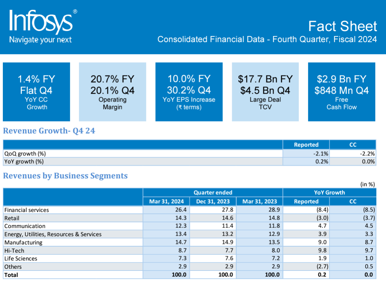This screenshot has height=283, width=386.
Task: Click the 'Revenues by Business Segments' heading
Action: 65,176
